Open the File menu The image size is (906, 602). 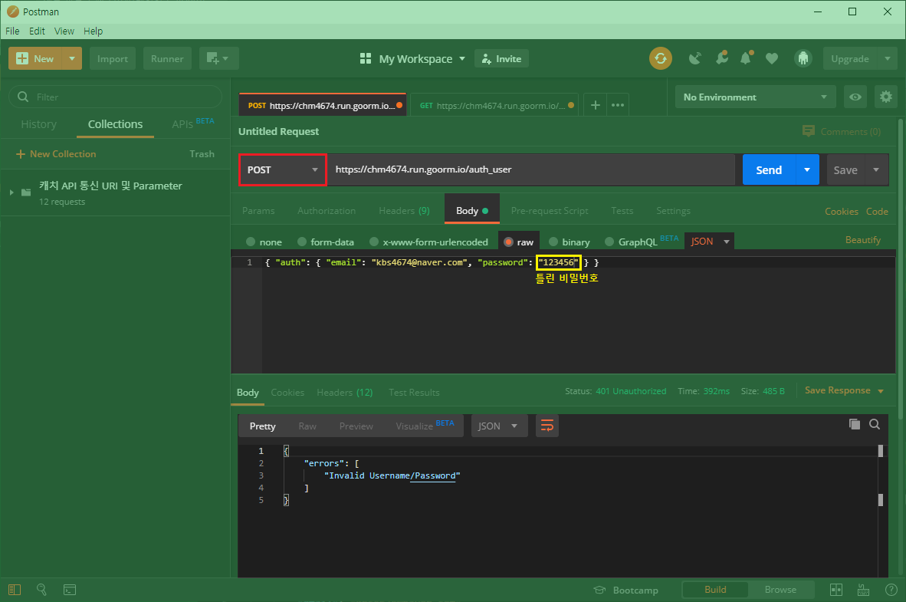(12, 31)
